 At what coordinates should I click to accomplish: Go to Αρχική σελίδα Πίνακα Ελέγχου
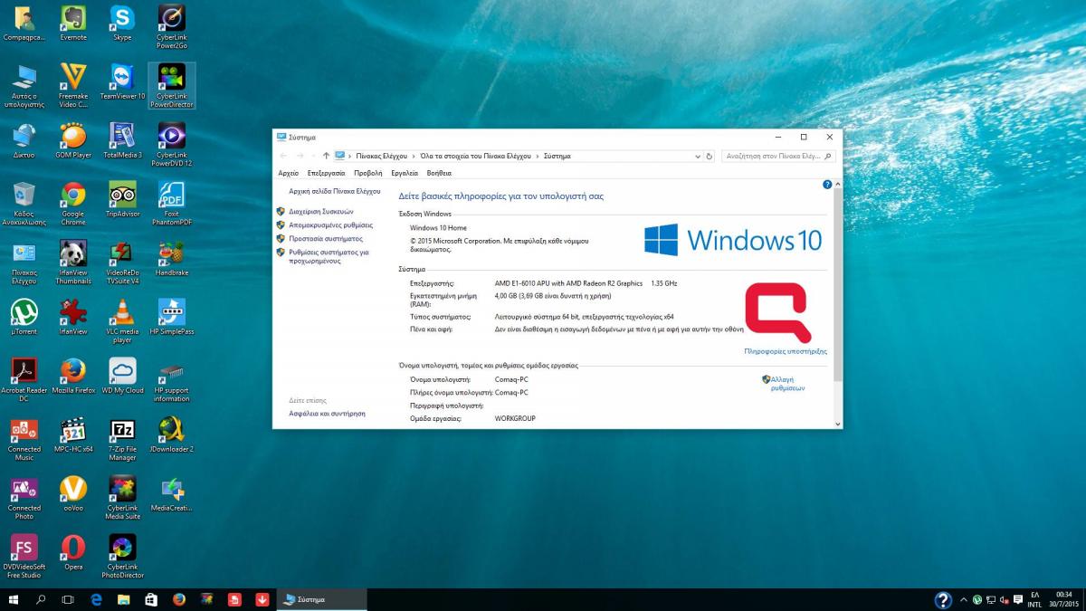pyautogui.click(x=335, y=192)
